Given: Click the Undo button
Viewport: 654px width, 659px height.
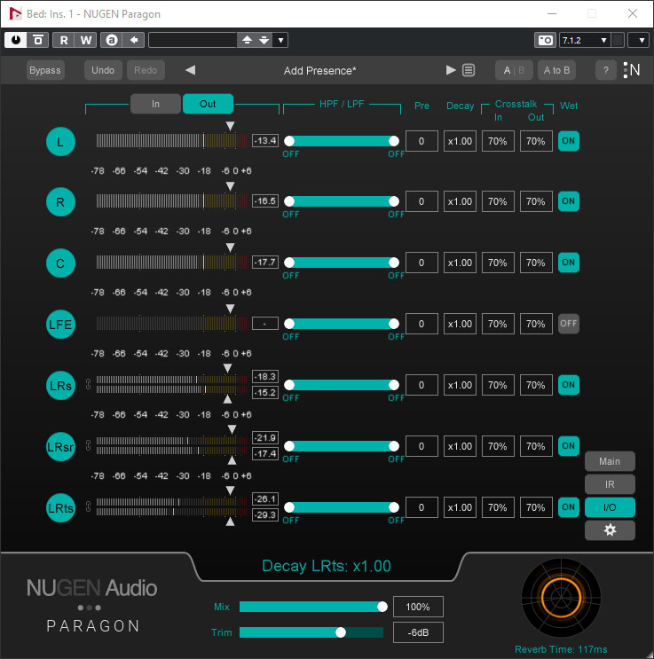Looking at the screenshot, I should pos(104,70).
